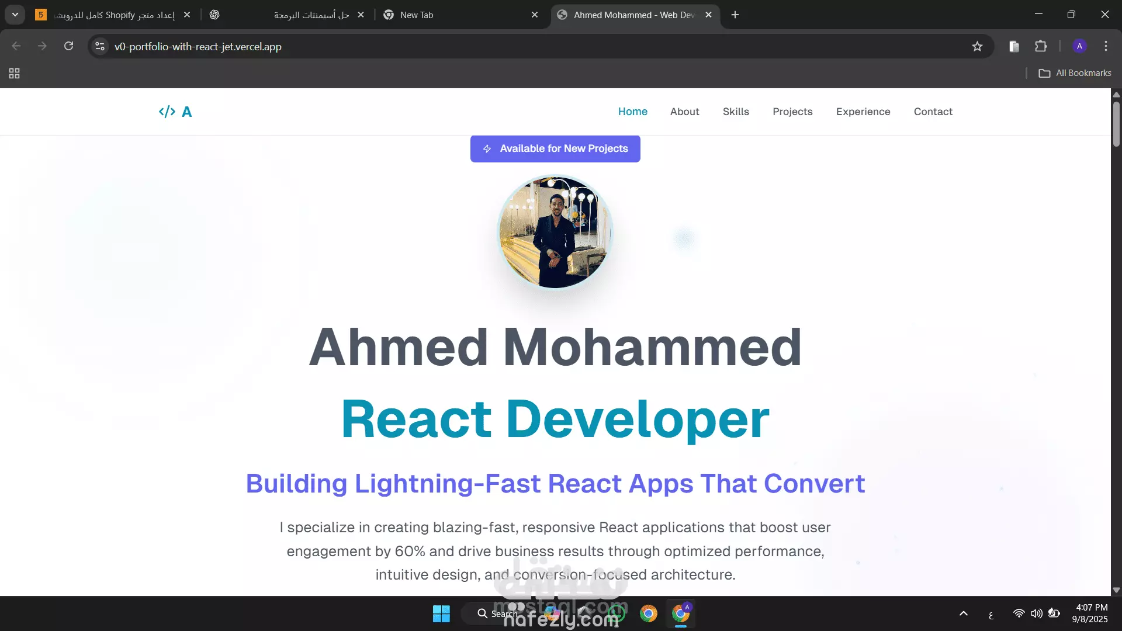Open Google Chrome from the taskbar
This screenshot has height=631, width=1122.
click(x=648, y=613)
